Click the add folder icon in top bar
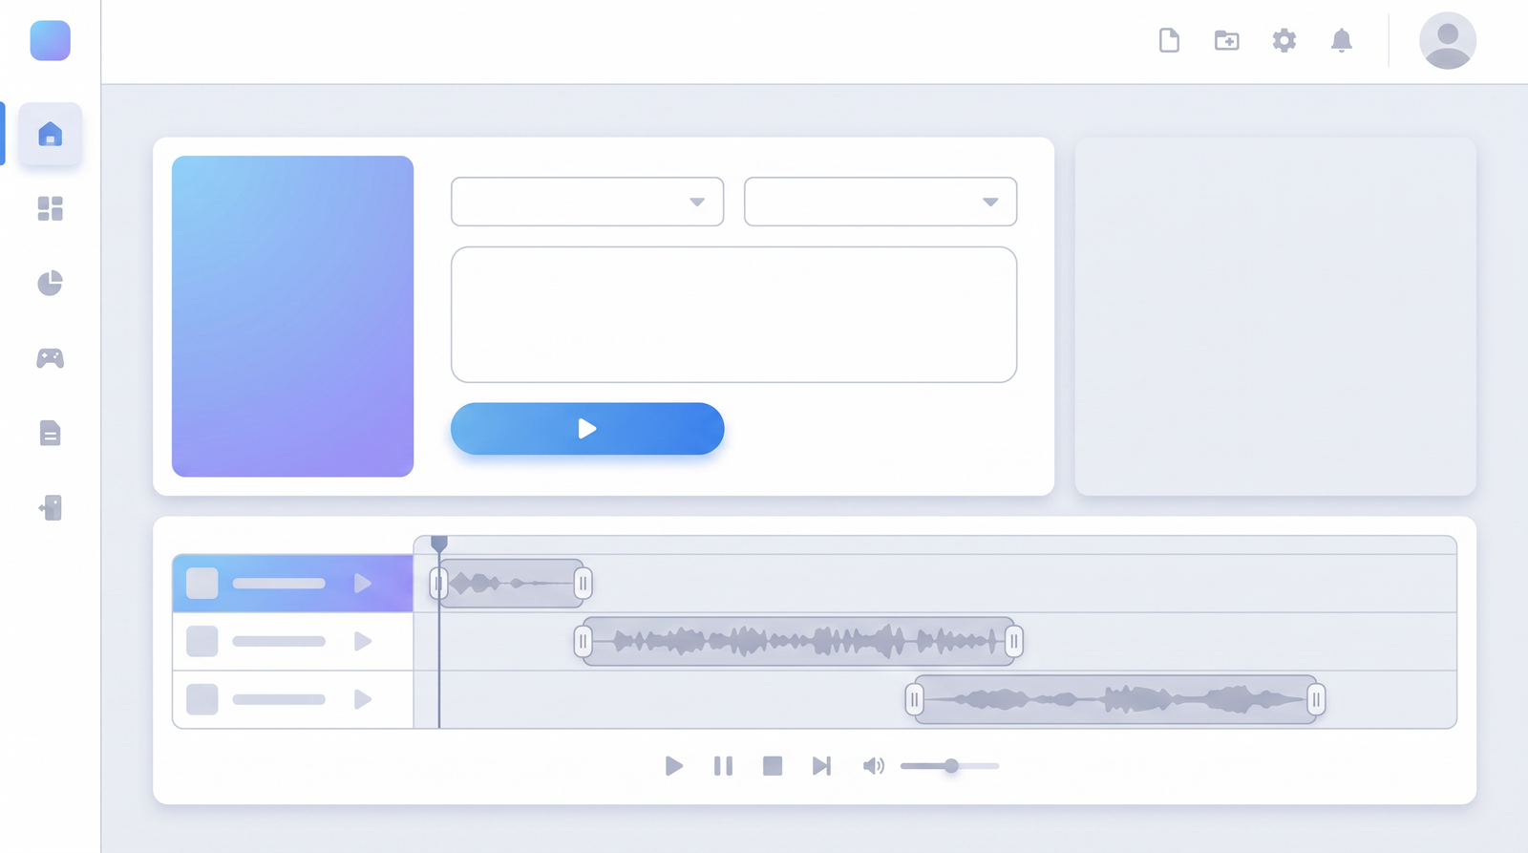The width and height of the screenshot is (1528, 853). pos(1227,40)
